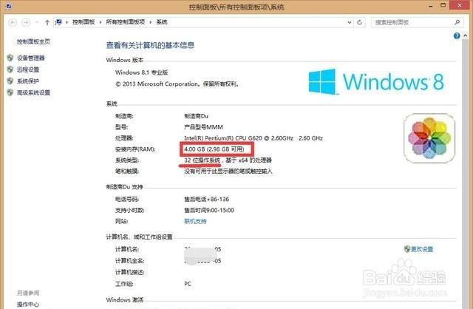The width and height of the screenshot is (473, 309).
Task: Open 操作中心 in the sidebar
Action: [28, 304]
